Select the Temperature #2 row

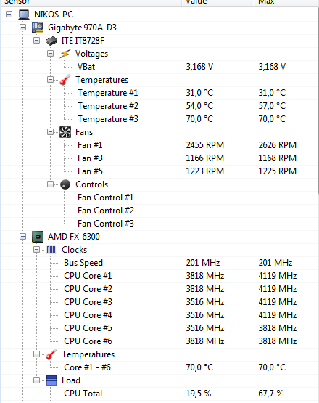pyautogui.click(x=159, y=106)
